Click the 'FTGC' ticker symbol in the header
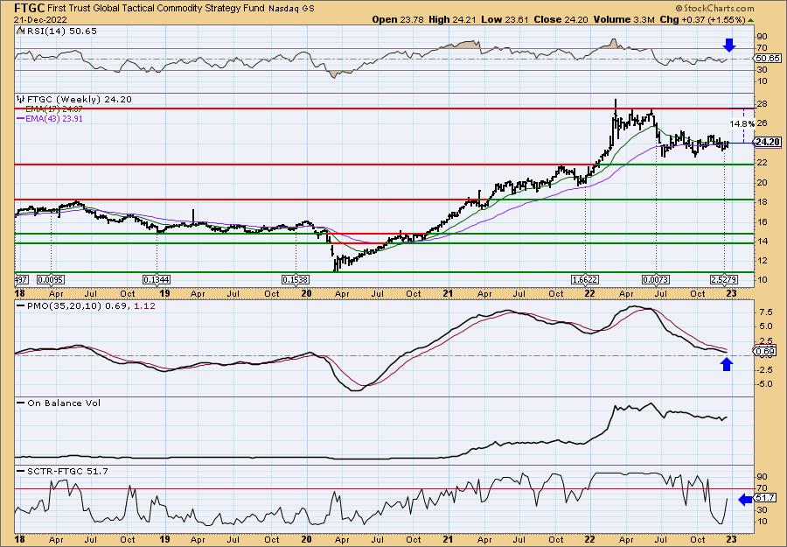 (x=30, y=8)
